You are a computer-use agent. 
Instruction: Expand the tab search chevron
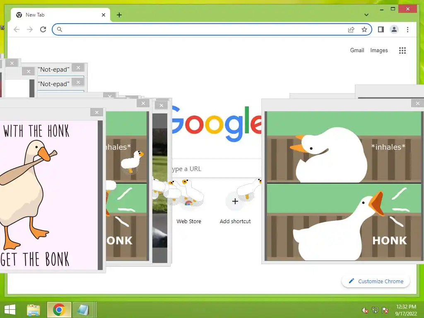pyautogui.click(x=366, y=15)
